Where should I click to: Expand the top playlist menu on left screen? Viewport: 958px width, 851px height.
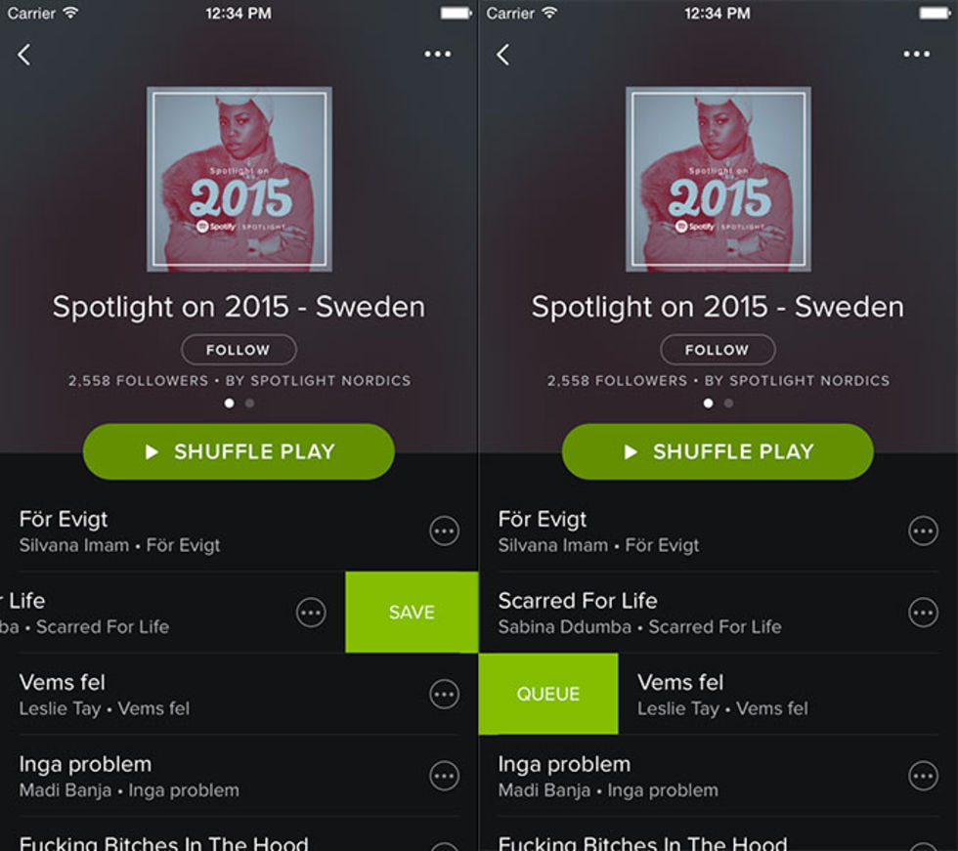(x=438, y=55)
